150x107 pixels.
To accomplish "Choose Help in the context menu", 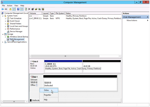I will 49,99.
